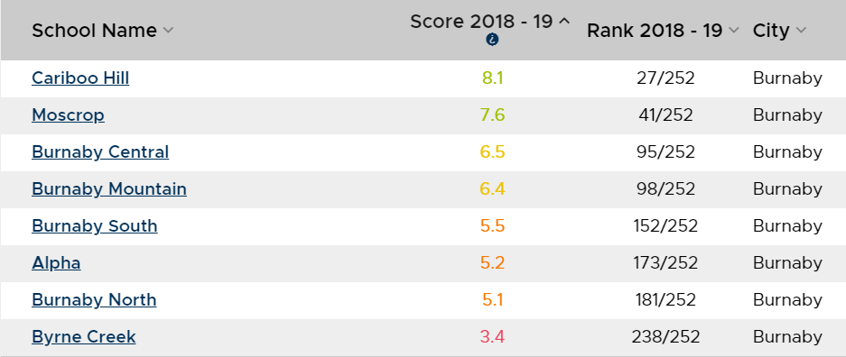Screen dimensions: 846x357
Task: Select the 8.1 score for Cariboo Hill
Action: [492, 78]
